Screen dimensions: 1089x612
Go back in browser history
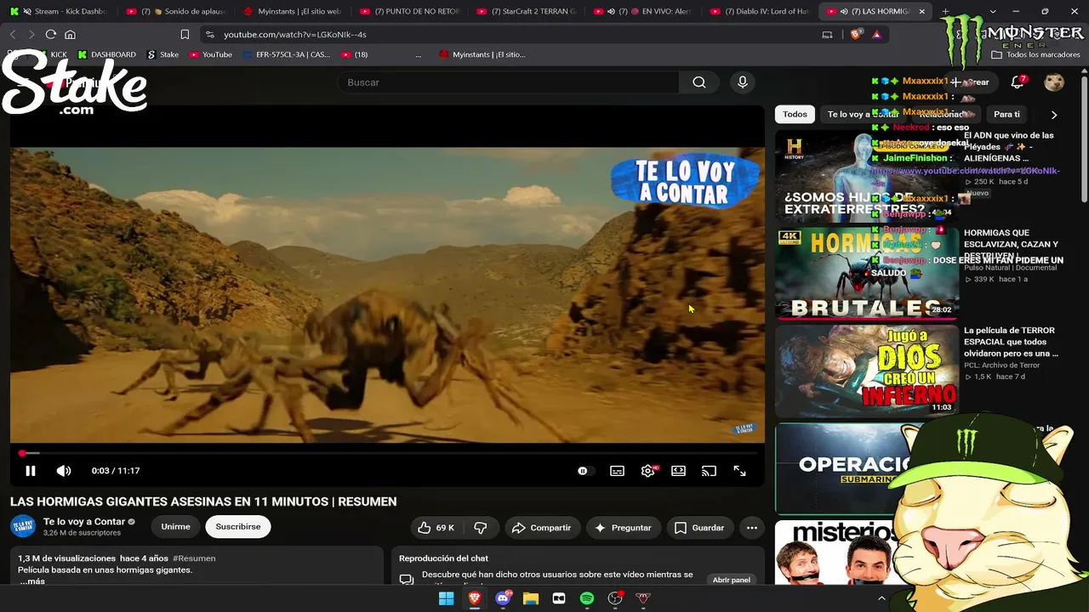tap(13, 34)
